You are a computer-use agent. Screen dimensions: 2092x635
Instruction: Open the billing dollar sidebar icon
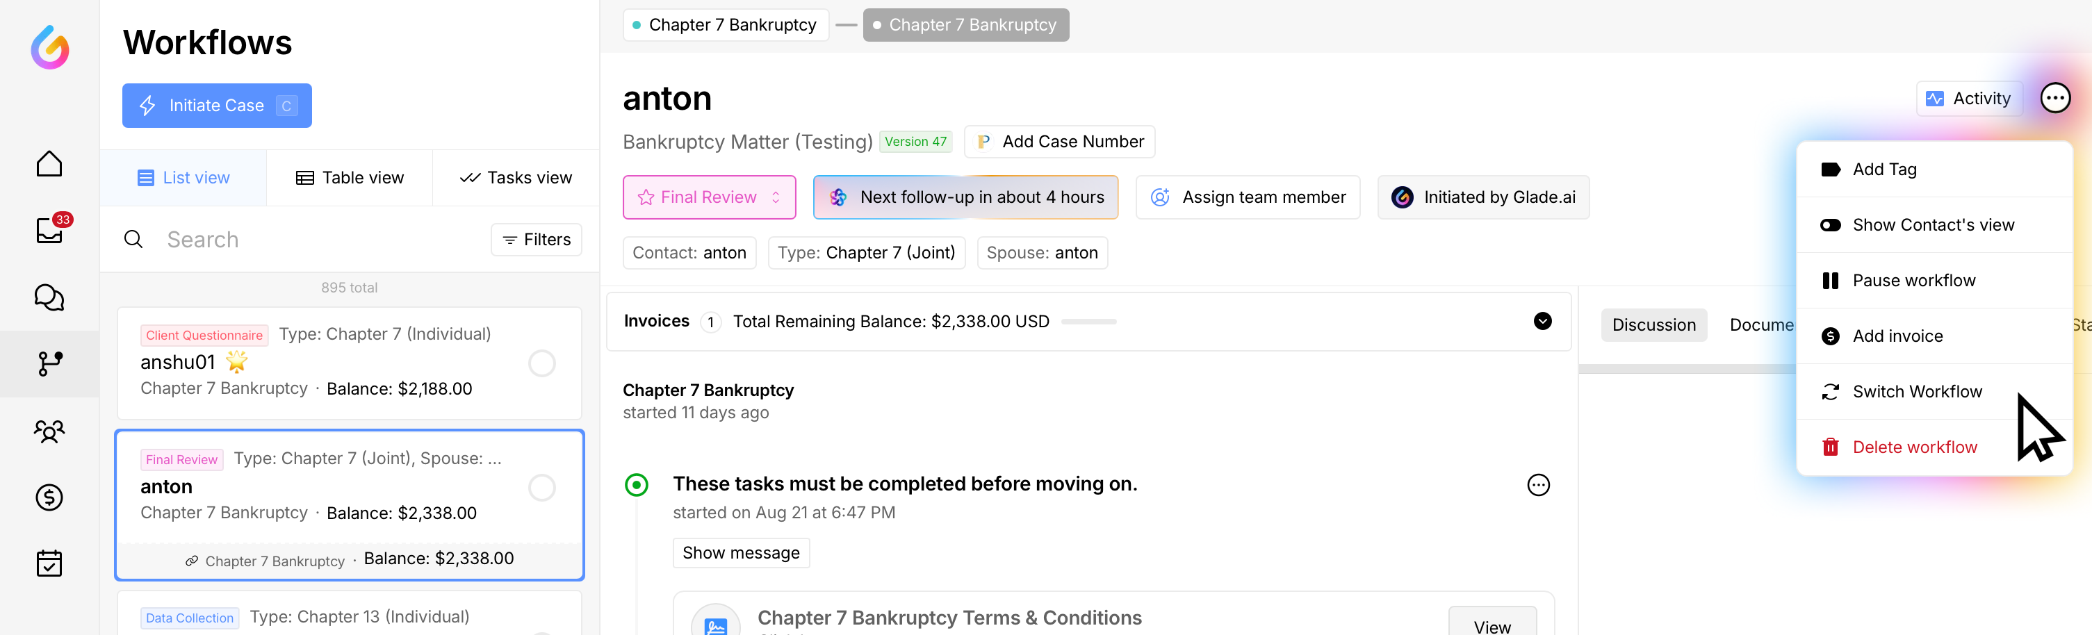tap(49, 497)
